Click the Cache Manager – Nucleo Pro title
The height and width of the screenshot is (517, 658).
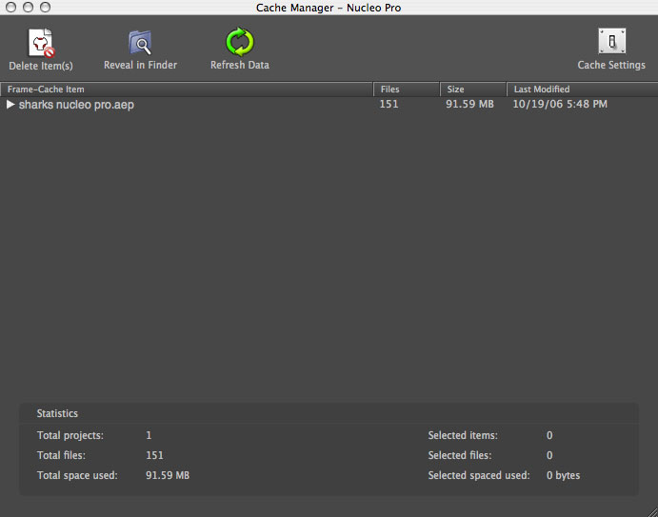[x=329, y=8]
